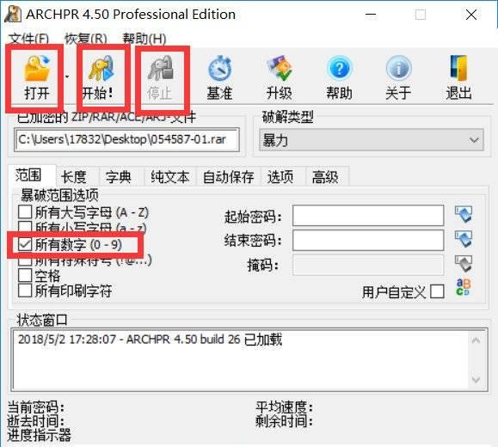The image size is (498, 447).
Task: Switch to the 选项 tab
Action: (283, 176)
